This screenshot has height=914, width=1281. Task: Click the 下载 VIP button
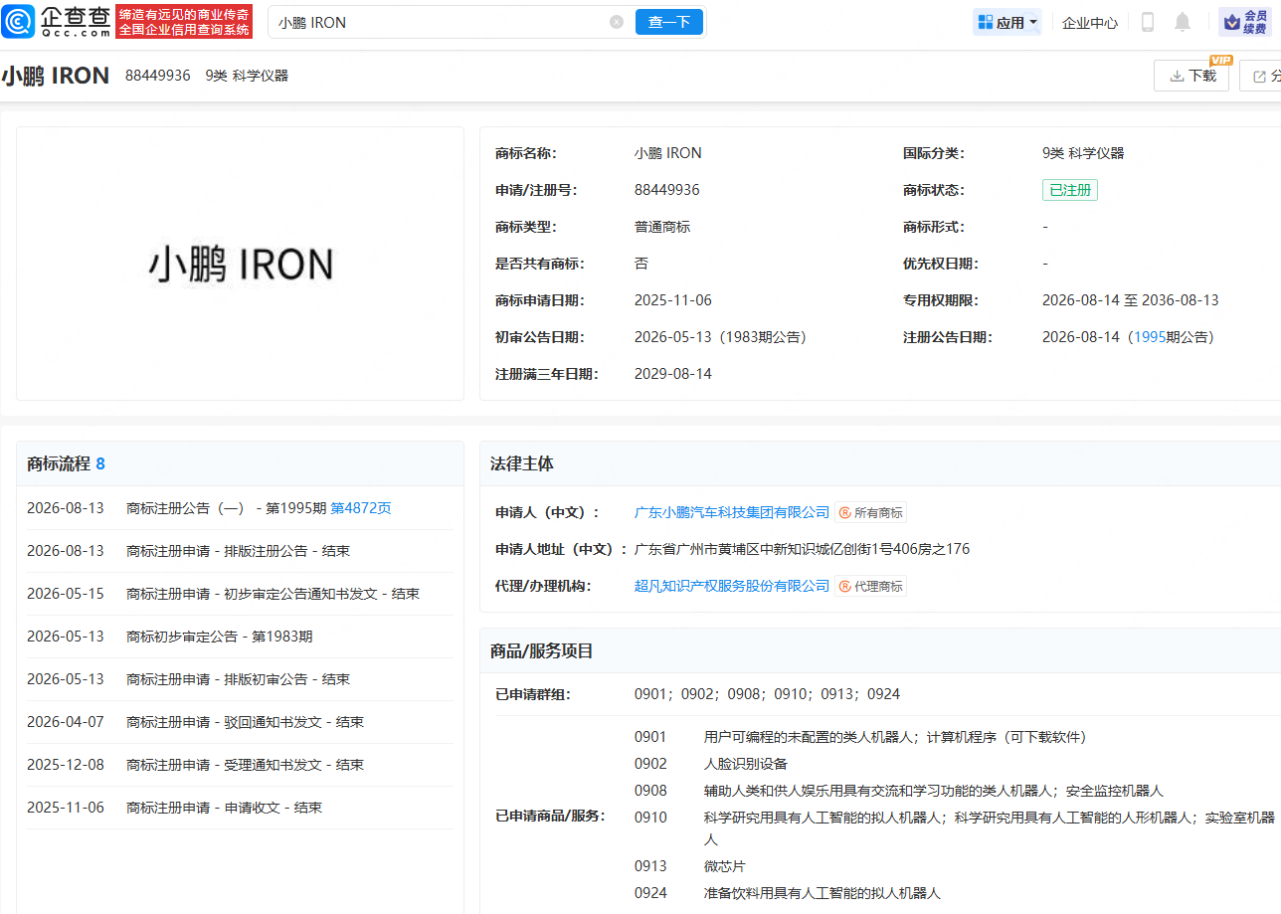1191,76
